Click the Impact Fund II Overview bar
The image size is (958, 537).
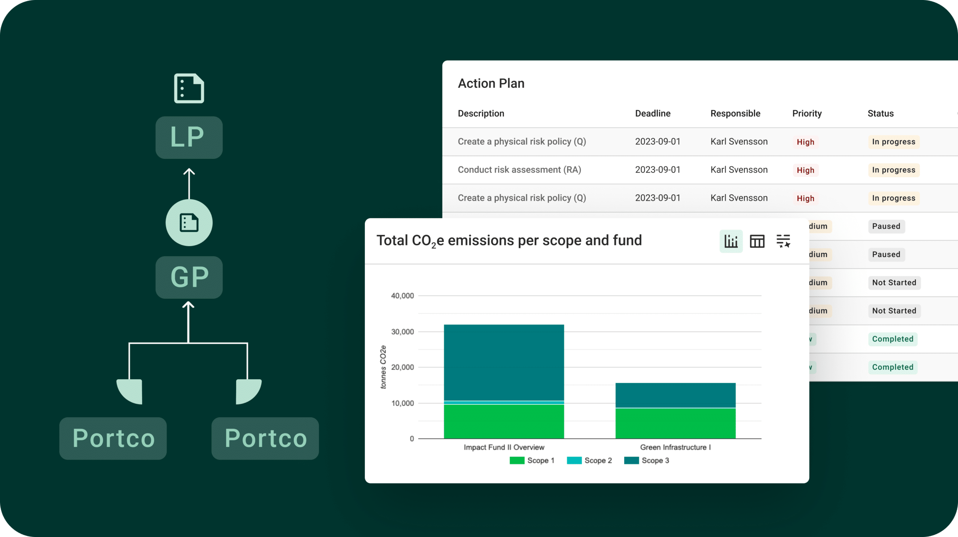coord(504,381)
